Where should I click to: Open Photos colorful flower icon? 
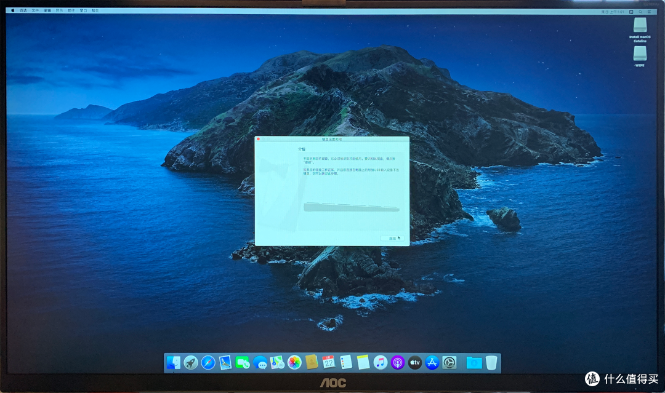(294, 362)
